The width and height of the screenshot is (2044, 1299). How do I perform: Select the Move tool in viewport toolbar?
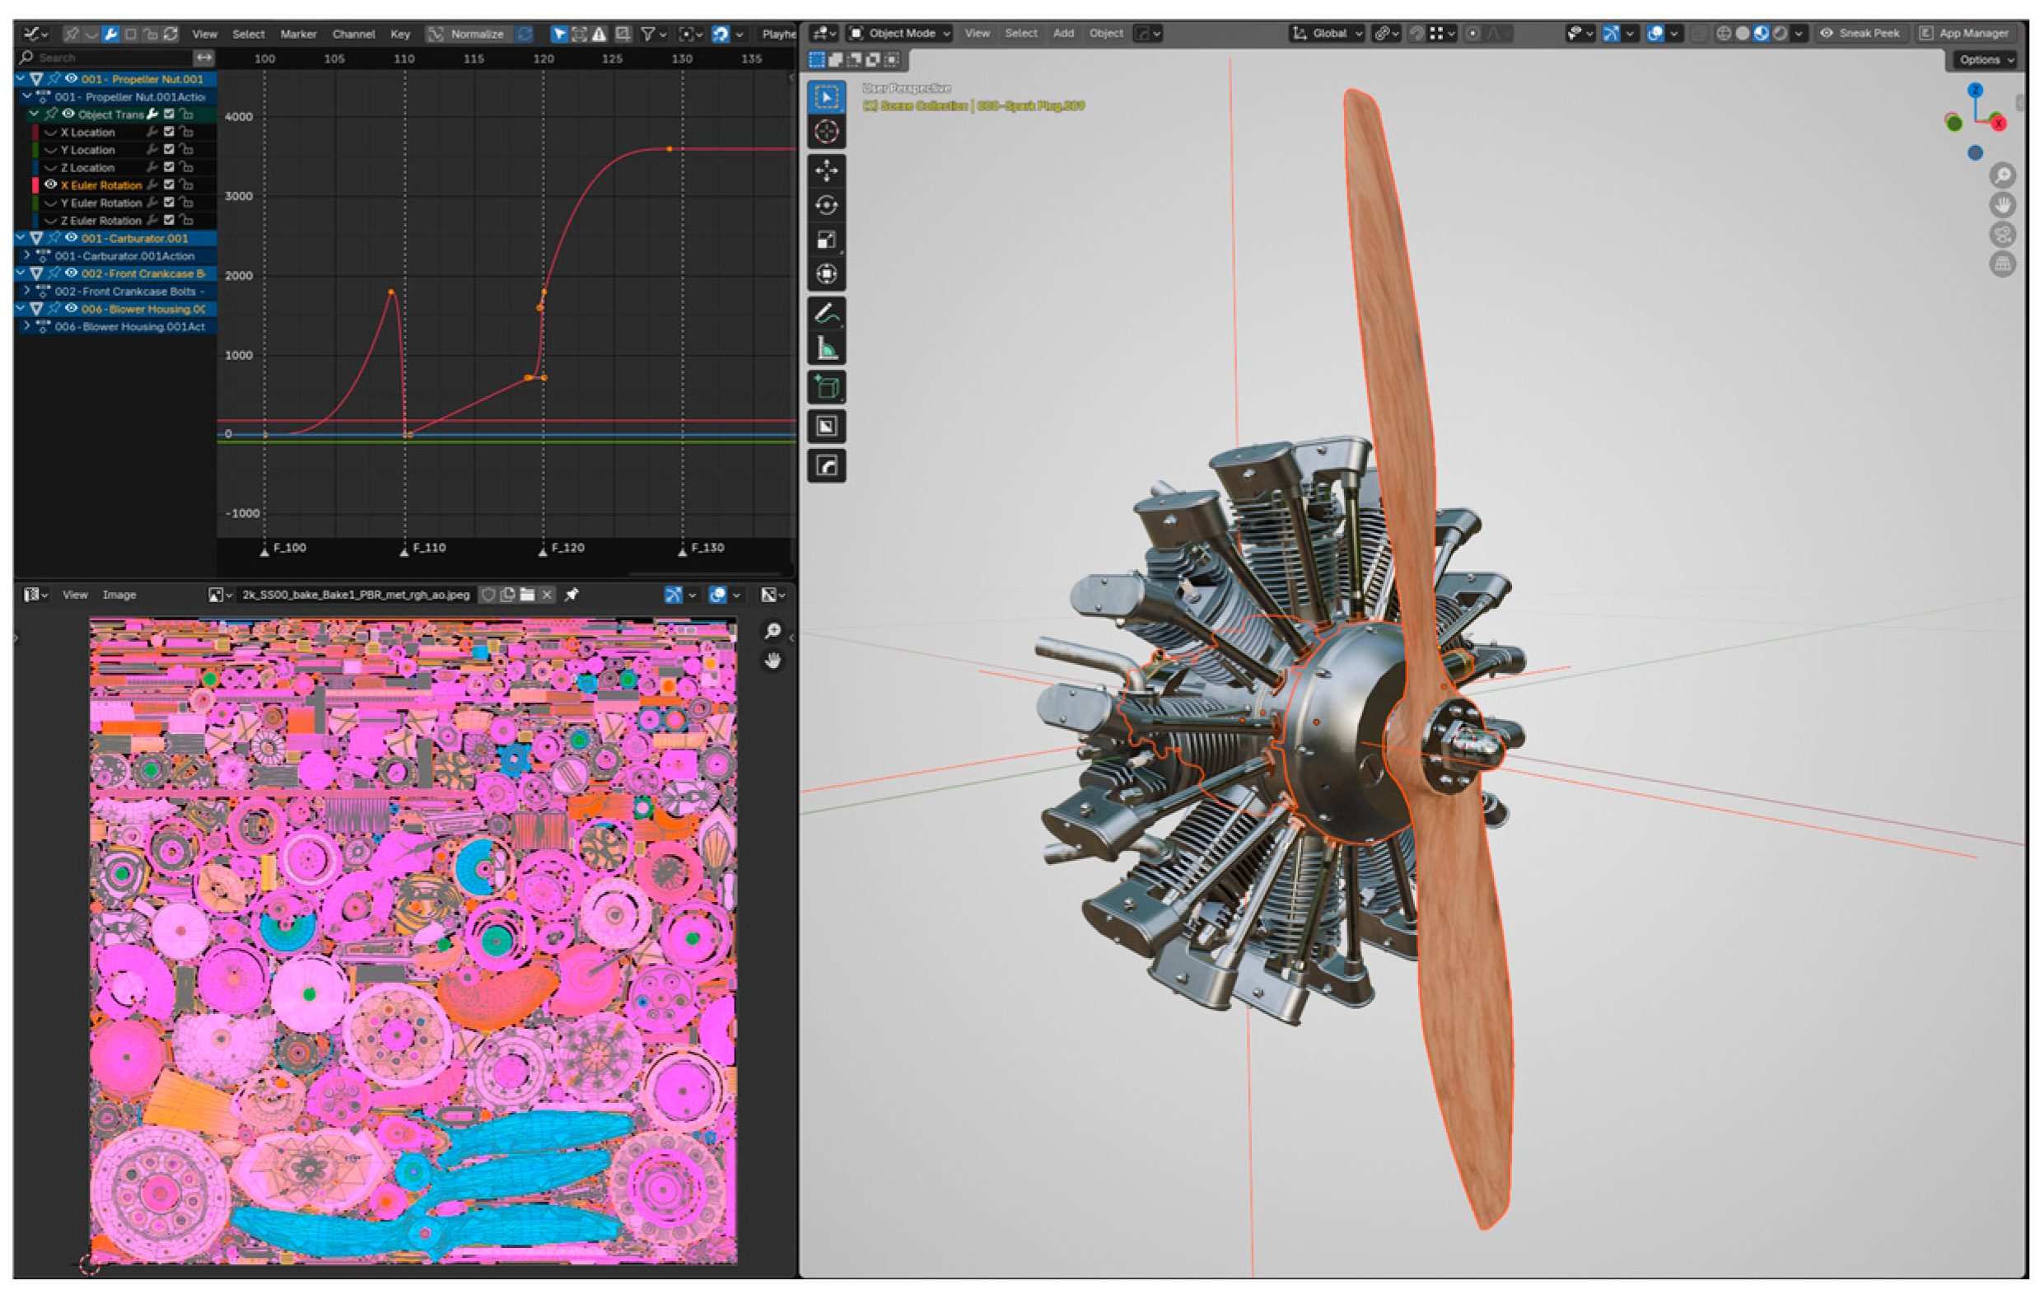[826, 171]
